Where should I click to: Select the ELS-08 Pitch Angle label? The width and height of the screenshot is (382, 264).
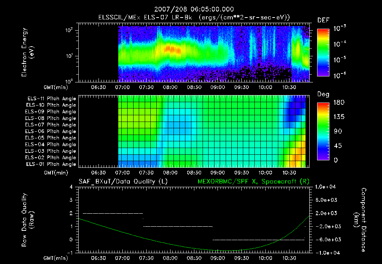51,118
